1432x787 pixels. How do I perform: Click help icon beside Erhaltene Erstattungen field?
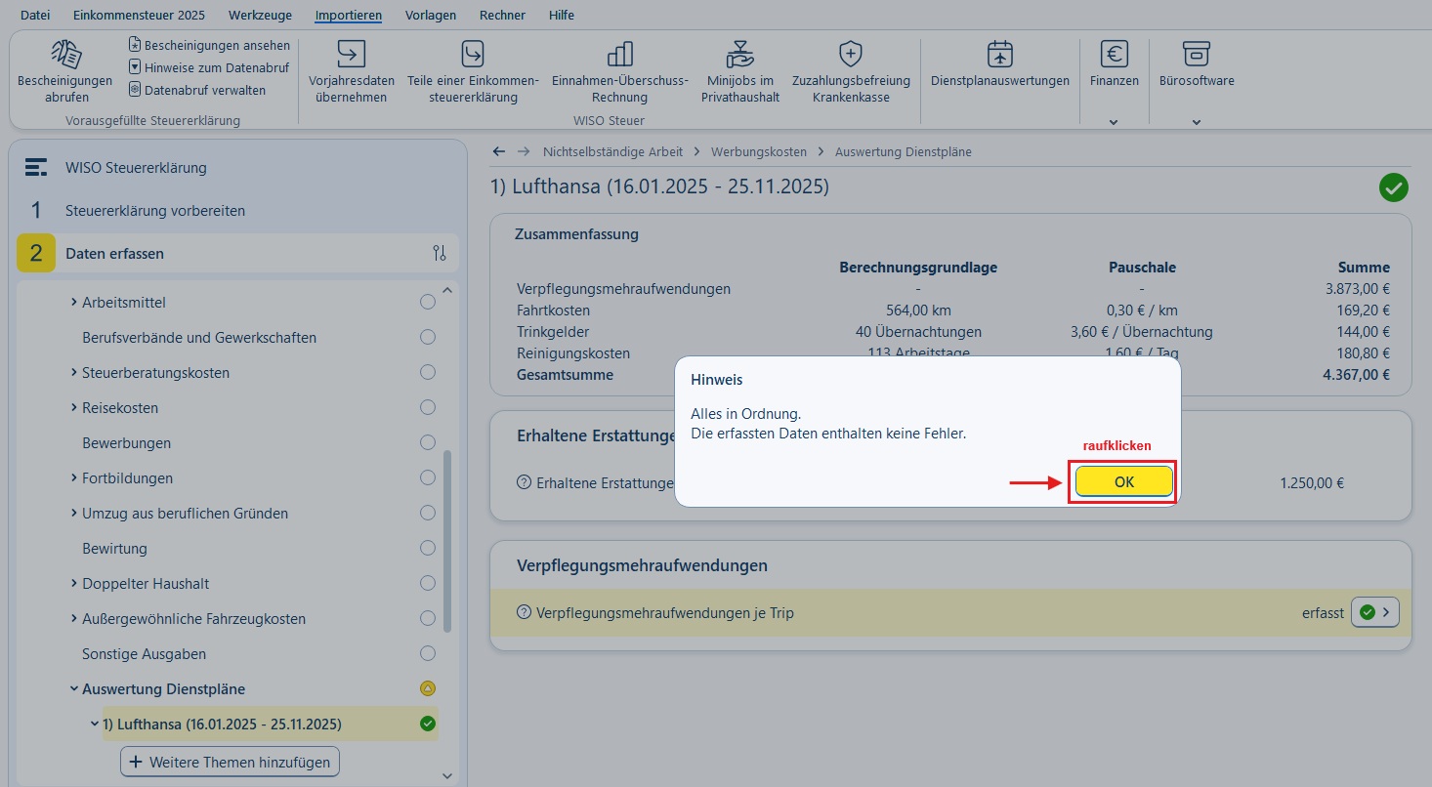[x=524, y=482]
